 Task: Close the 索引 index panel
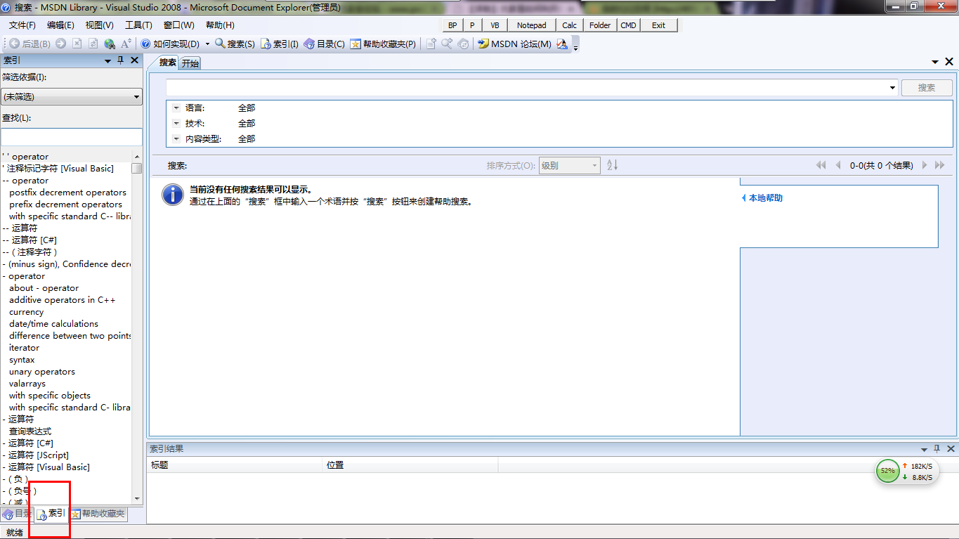[135, 60]
